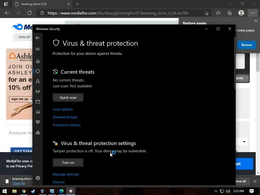
Task: Select Windows Security taskbar icon
Action: [x=71, y=191]
